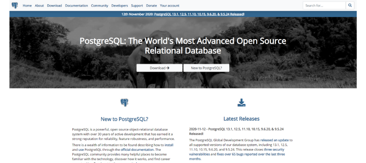The width and height of the screenshot is (366, 163).
Task: Open the release announcement link in blue banner
Action: [199, 14]
